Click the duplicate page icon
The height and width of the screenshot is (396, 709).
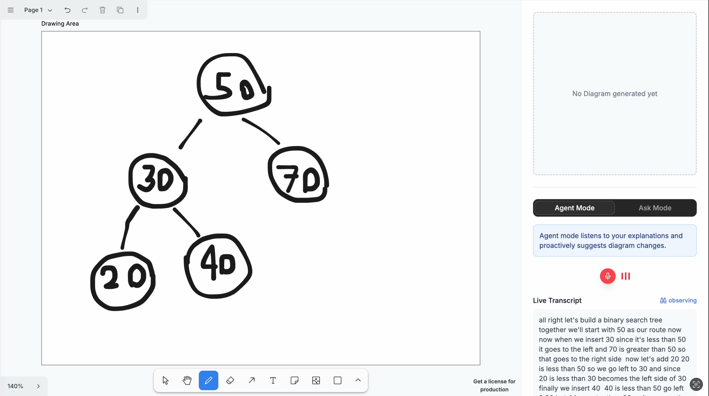120,10
